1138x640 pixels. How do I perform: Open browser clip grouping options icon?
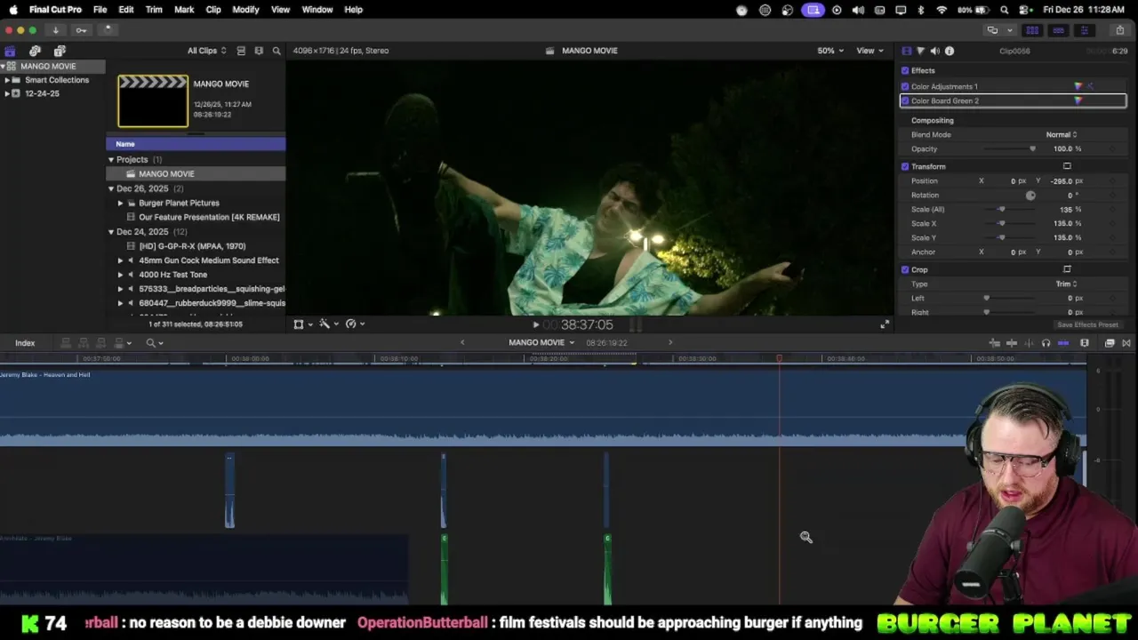(259, 51)
